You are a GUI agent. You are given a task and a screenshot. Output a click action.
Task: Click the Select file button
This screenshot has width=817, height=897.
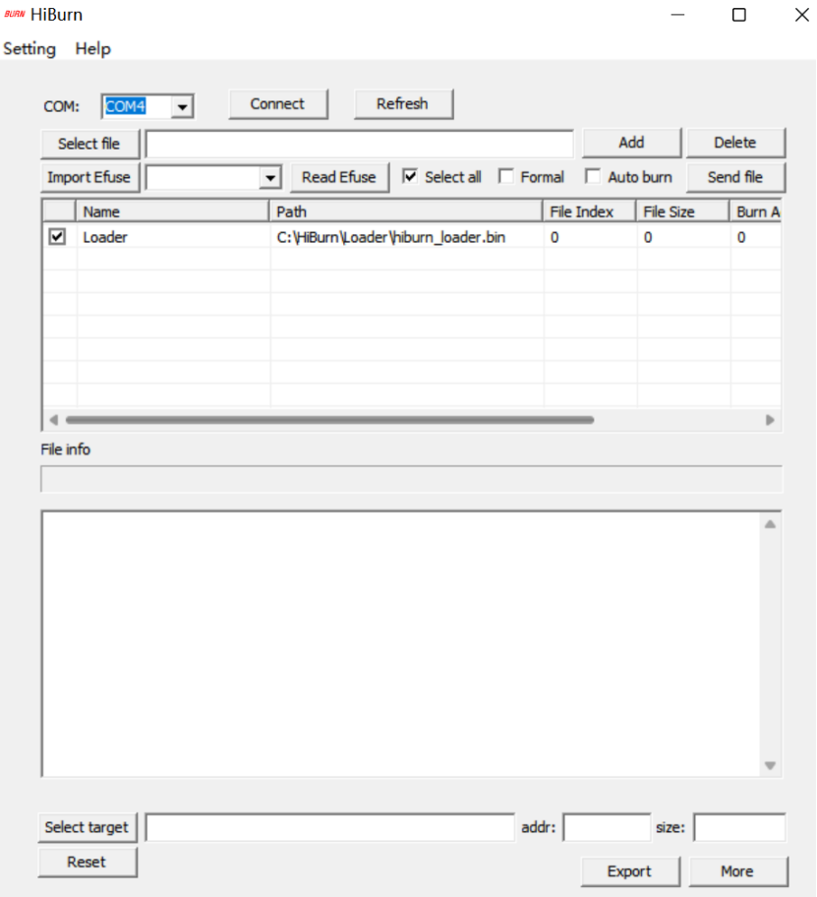pyautogui.click(x=89, y=144)
